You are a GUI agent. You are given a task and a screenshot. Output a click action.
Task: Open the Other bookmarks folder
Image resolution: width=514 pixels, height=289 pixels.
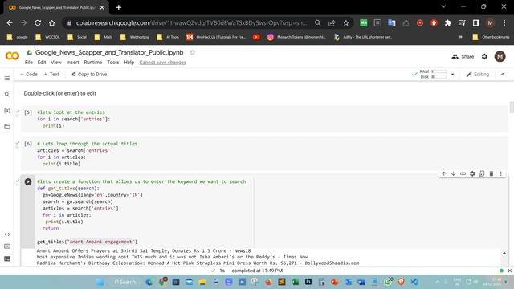pos(491,37)
